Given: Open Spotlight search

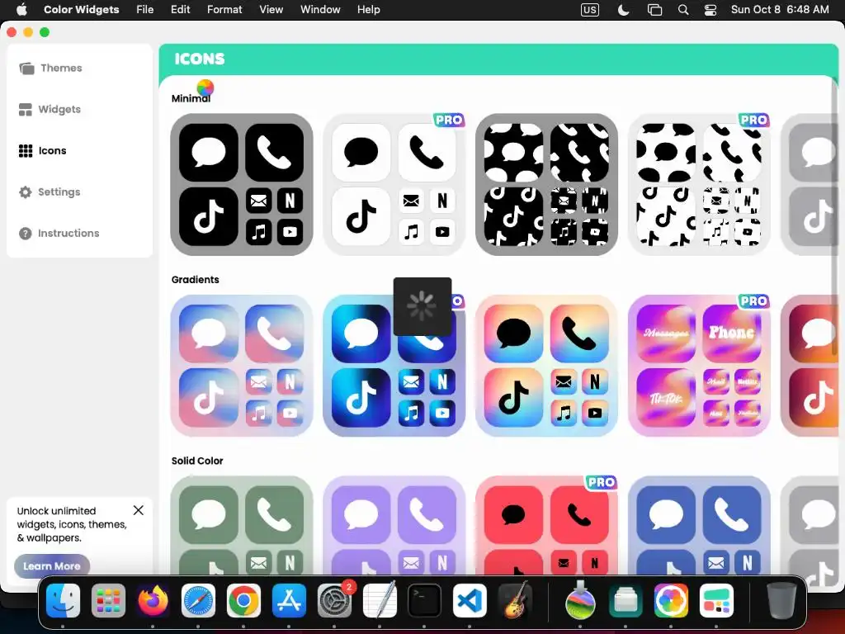Looking at the screenshot, I should click(x=682, y=10).
